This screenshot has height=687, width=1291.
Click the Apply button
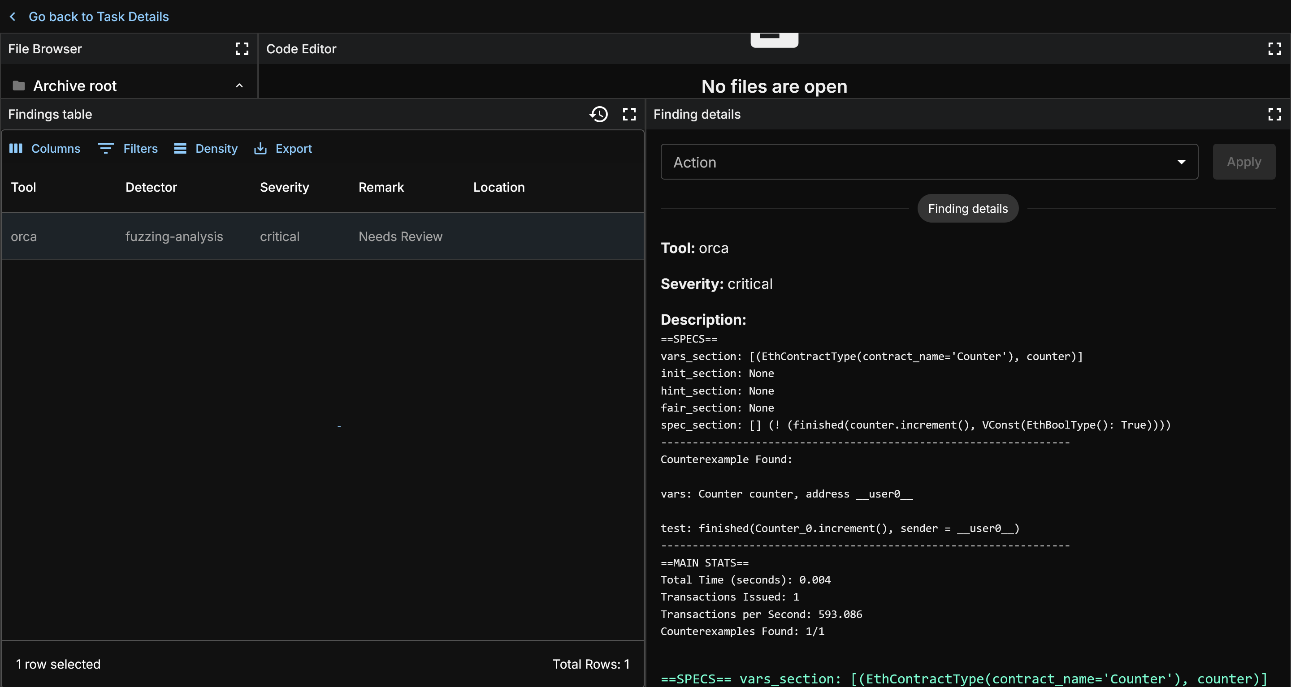click(1244, 162)
